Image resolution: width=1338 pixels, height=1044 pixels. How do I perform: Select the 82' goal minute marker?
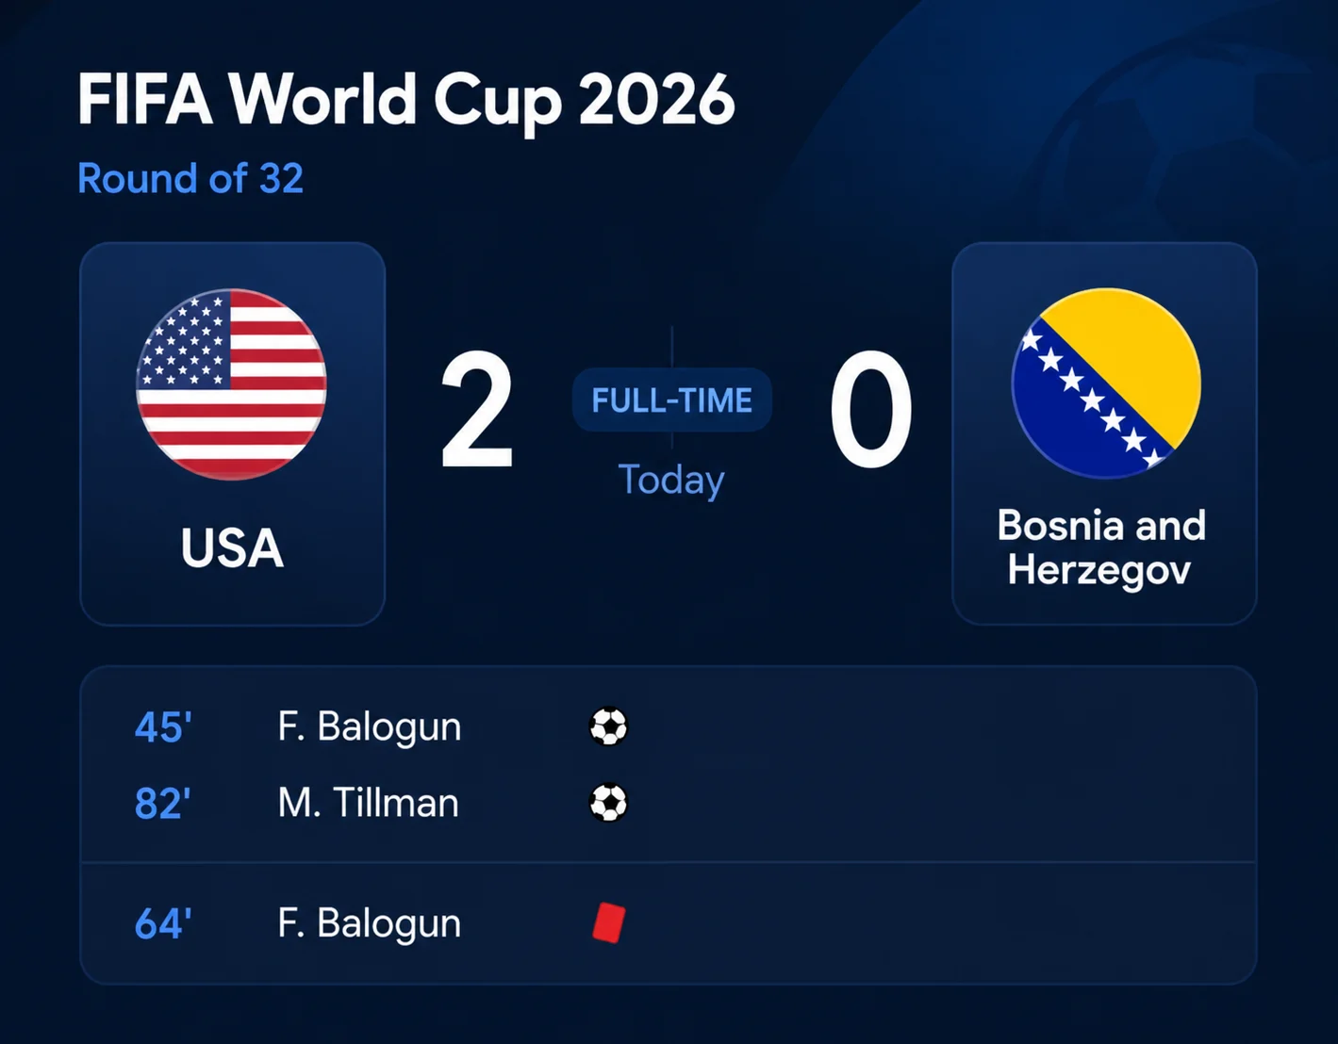[163, 804]
